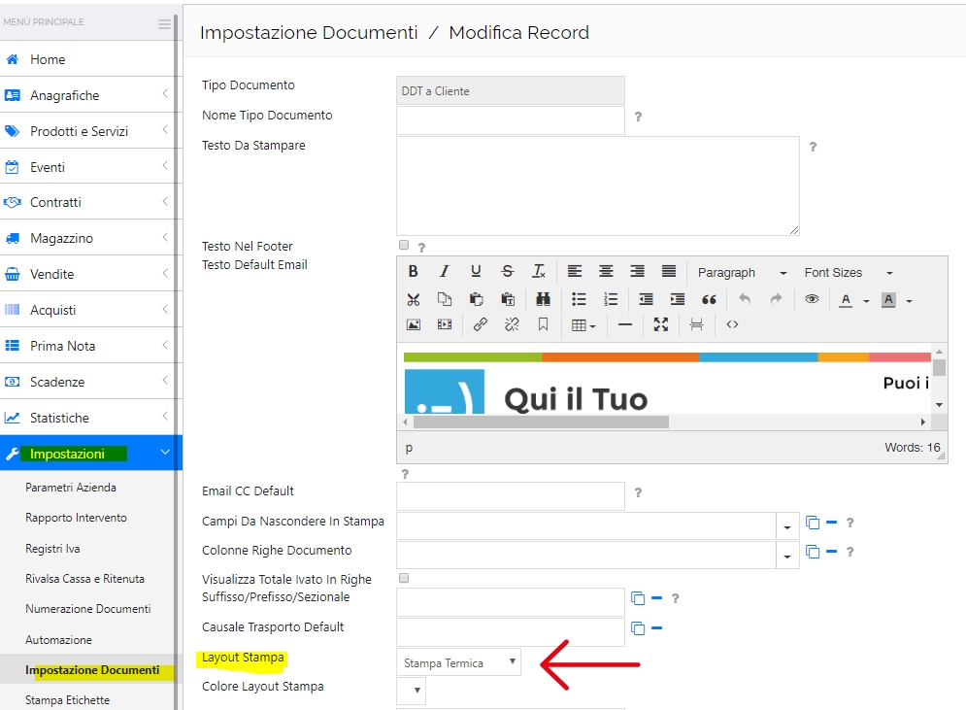Insert a page break
966x710 pixels.
pos(696,324)
